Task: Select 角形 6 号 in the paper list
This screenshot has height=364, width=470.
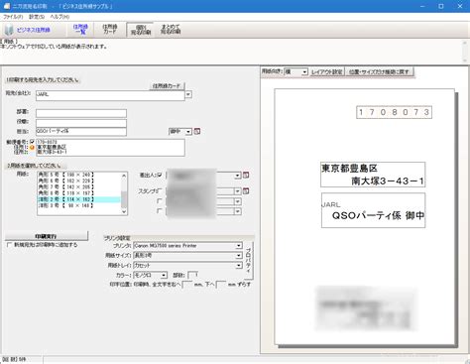Action: click(x=78, y=181)
